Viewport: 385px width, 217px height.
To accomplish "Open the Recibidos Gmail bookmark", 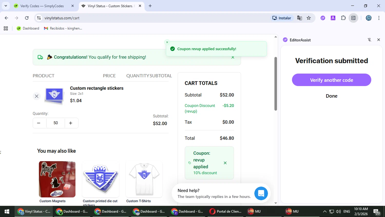I will 63,28.
